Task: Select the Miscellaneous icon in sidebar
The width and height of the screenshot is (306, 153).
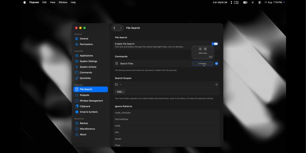Action: coord(77,129)
